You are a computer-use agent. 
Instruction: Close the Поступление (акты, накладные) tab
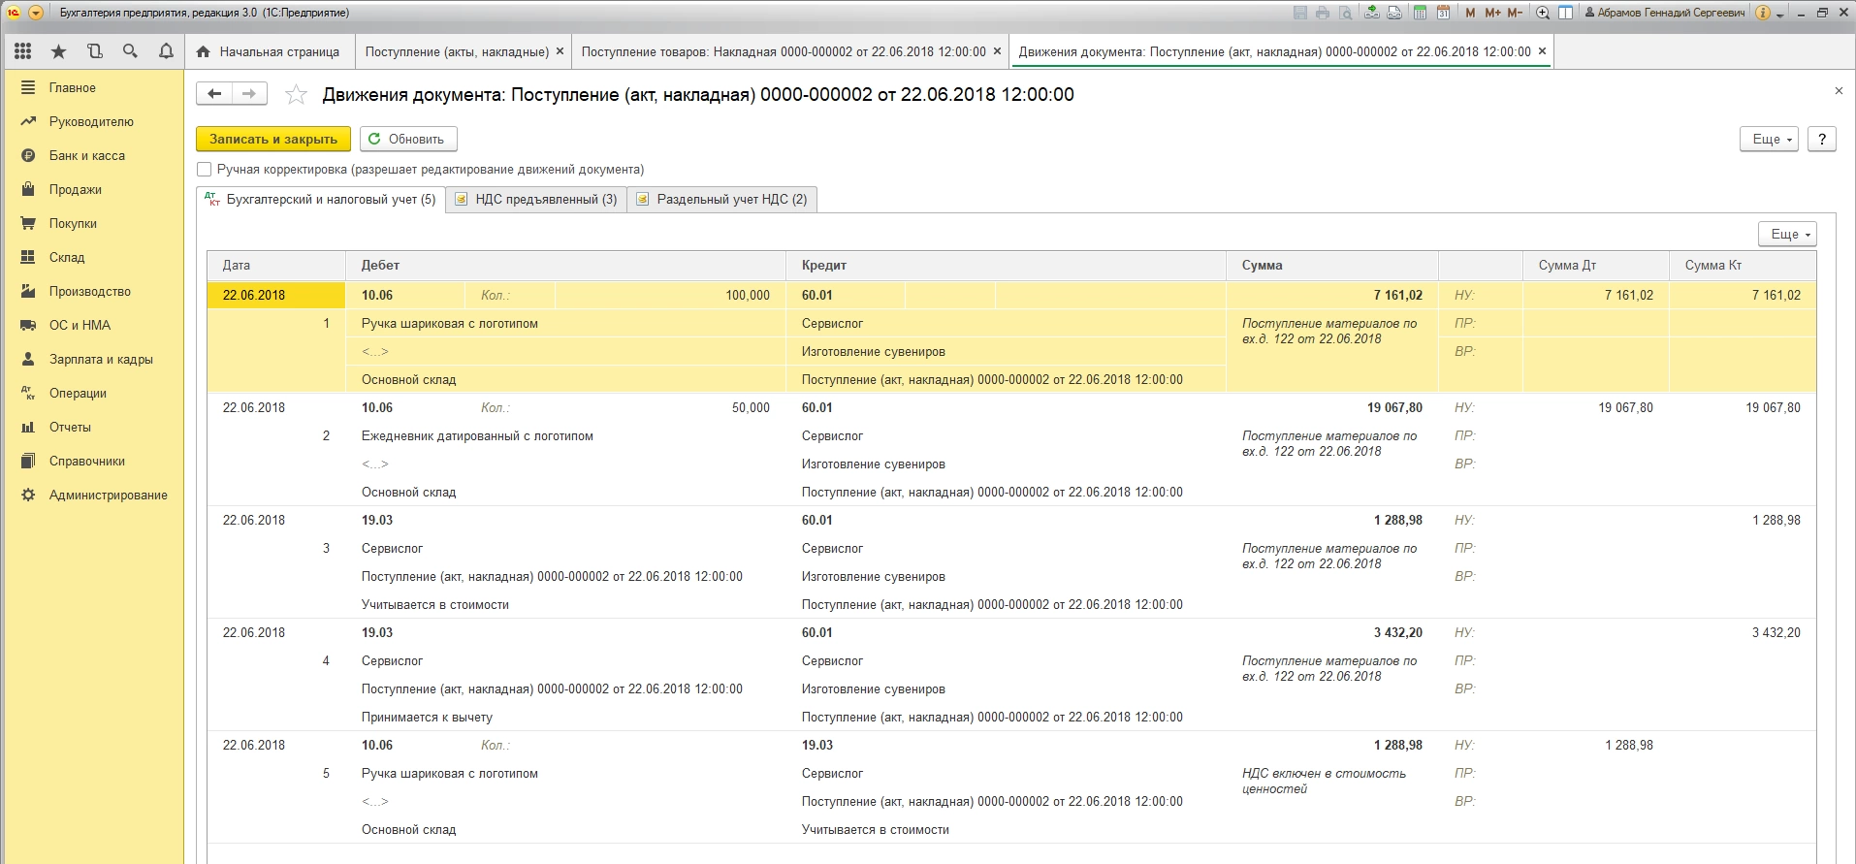(560, 51)
